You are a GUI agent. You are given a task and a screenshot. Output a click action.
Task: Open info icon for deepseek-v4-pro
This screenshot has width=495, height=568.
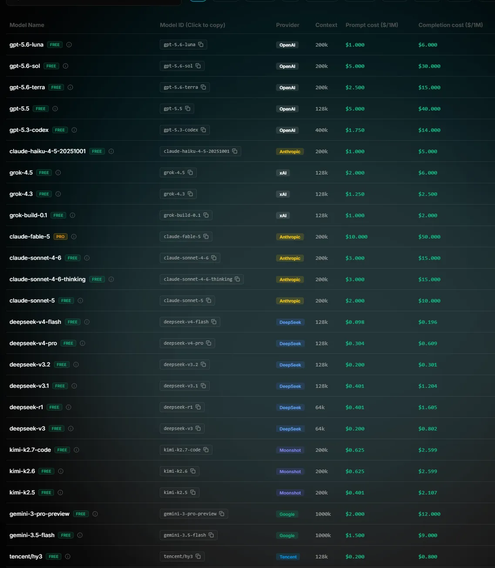(82, 343)
